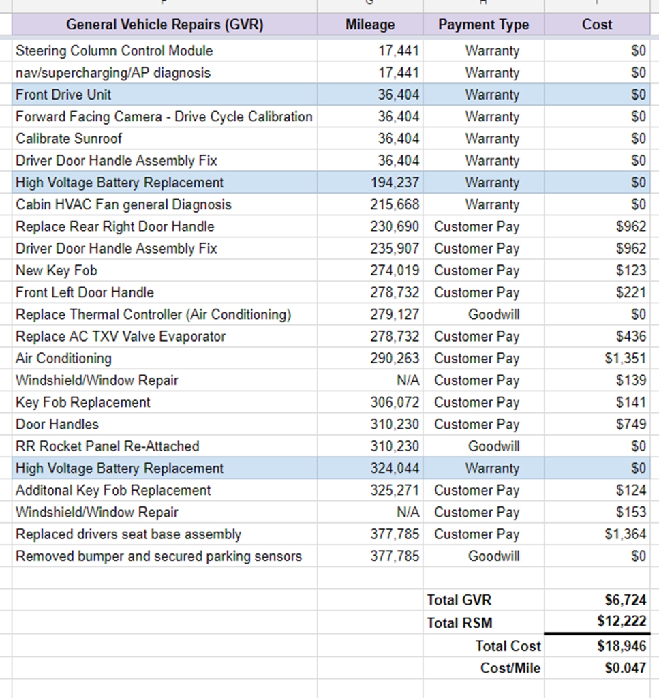Select the "Cost" header cell
This screenshot has width=659, height=698.
pos(597,24)
